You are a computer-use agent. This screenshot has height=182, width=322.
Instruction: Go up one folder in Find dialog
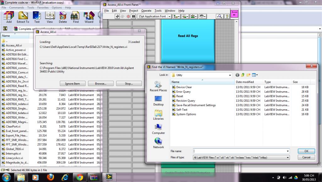243,75
